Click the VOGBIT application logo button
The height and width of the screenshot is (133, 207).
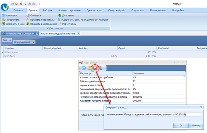5,7
